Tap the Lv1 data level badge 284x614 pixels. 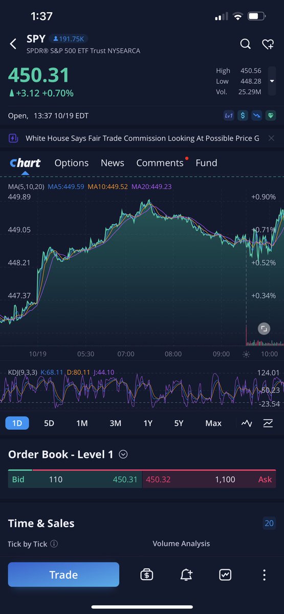tap(229, 116)
